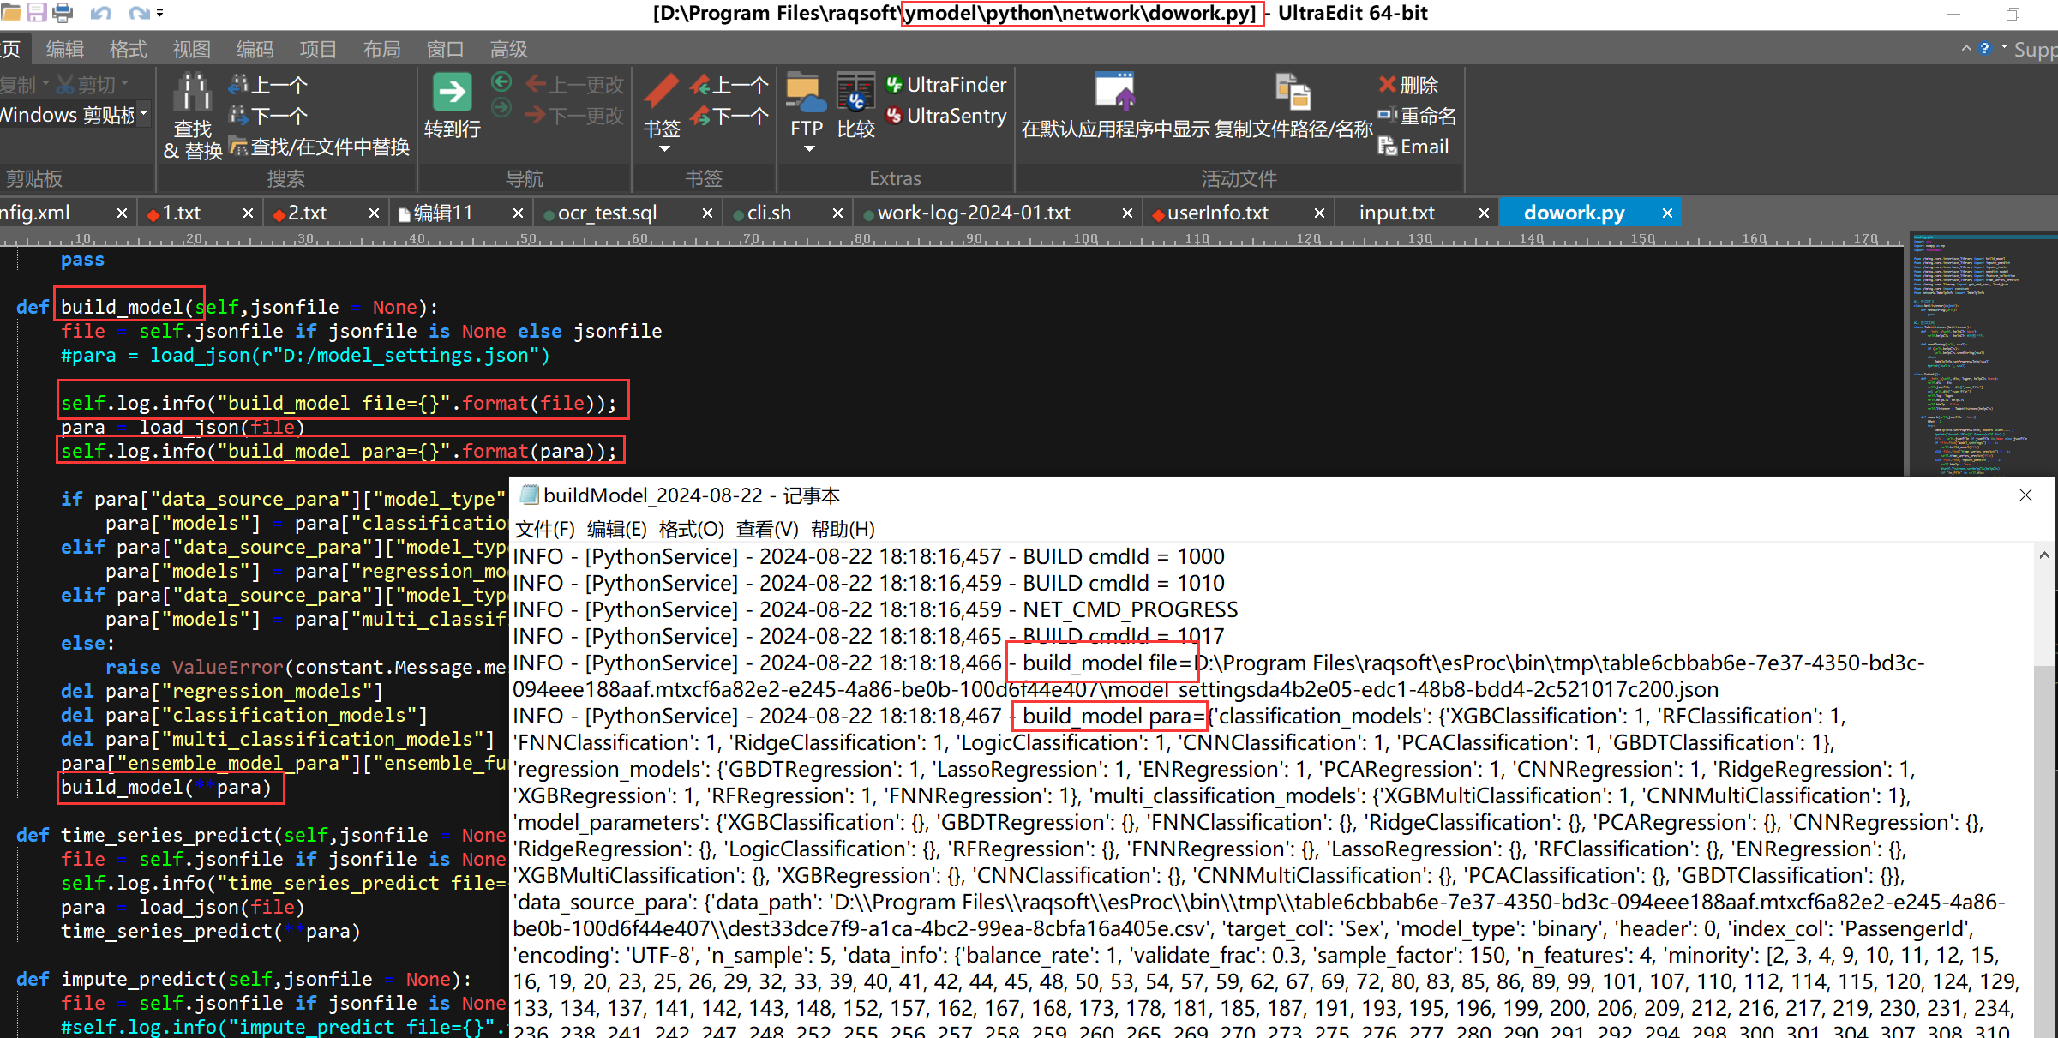Click the Notepad vertical scrollbar up arrow

pyautogui.click(x=2044, y=555)
